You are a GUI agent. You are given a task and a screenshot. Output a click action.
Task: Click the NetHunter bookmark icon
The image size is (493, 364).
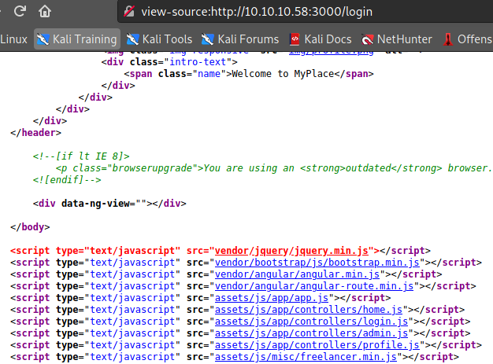367,39
